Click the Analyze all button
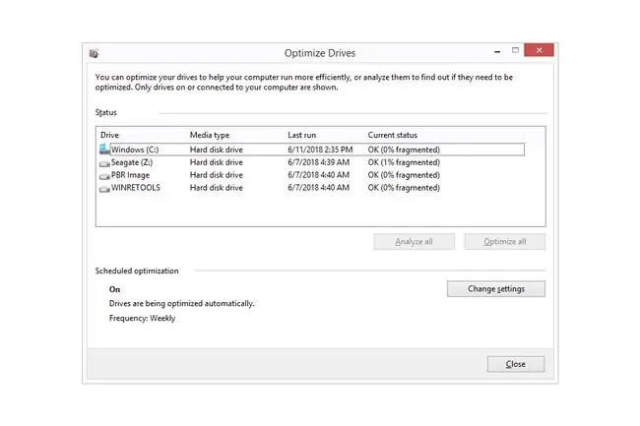 [x=414, y=242]
